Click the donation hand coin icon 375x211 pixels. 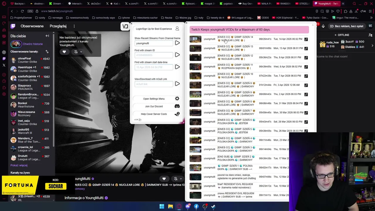pyautogui.click(x=177, y=114)
